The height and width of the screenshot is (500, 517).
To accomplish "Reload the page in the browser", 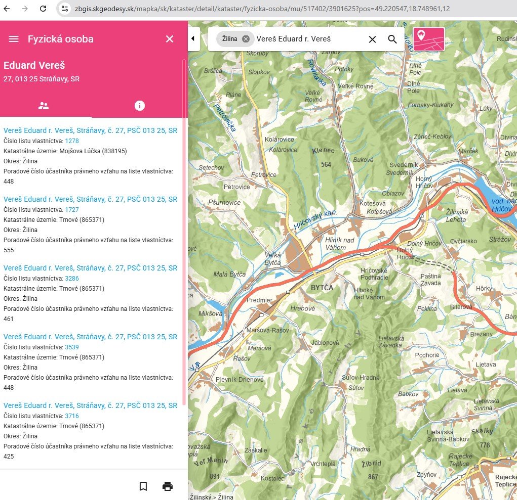I will pyautogui.click(x=43, y=9).
